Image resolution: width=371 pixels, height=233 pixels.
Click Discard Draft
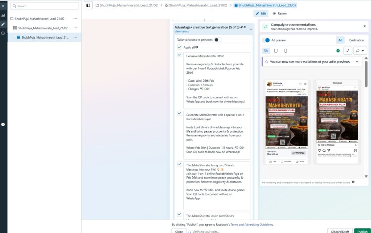(x=340, y=231)
